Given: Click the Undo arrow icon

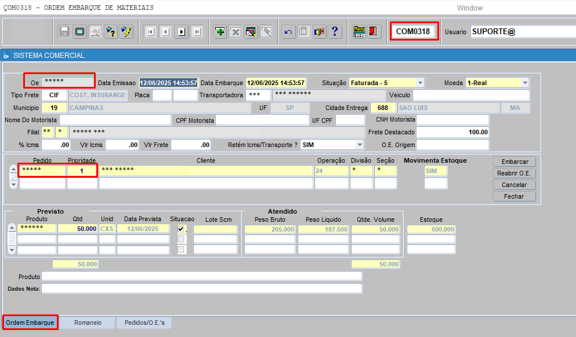Looking at the screenshot, I should (x=288, y=32).
